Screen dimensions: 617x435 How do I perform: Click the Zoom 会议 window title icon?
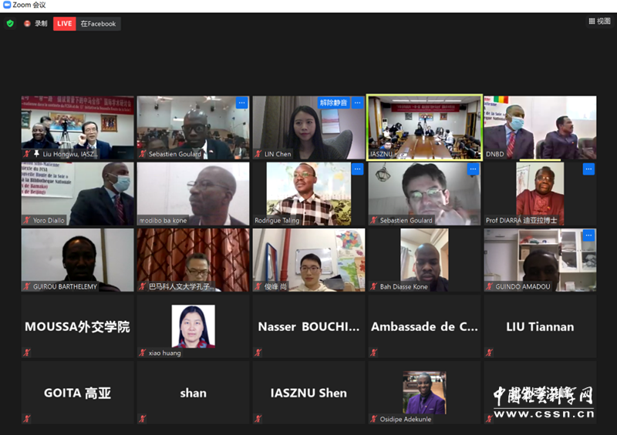point(6,5)
